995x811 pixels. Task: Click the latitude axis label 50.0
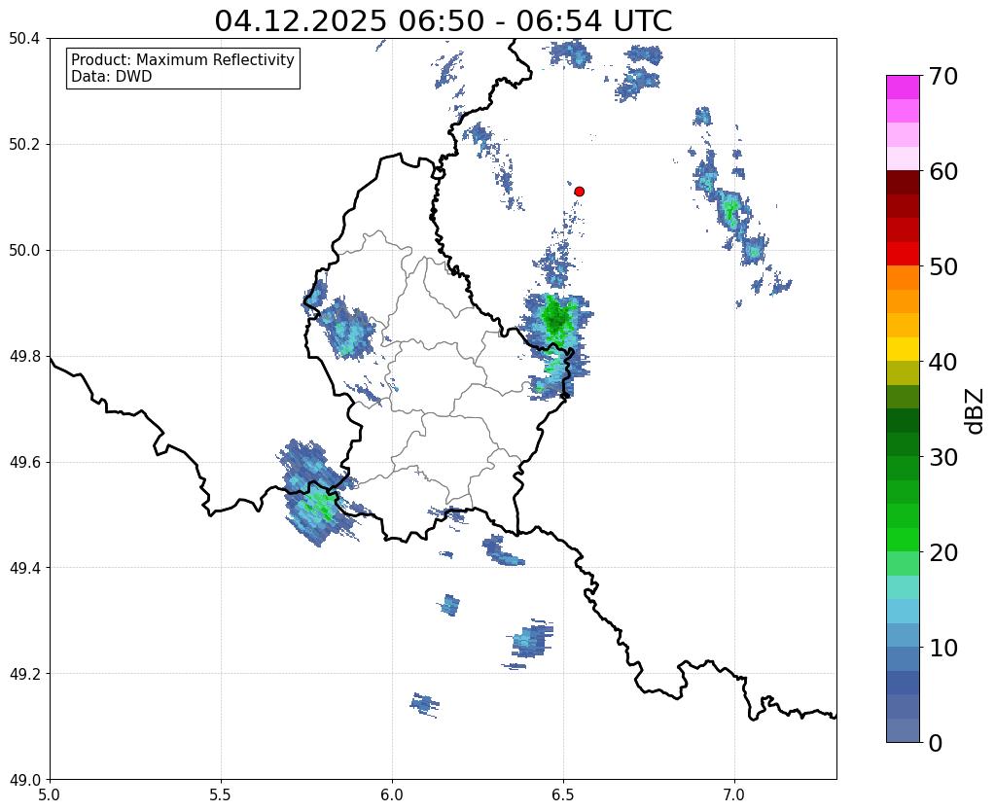(x=24, y=251)
